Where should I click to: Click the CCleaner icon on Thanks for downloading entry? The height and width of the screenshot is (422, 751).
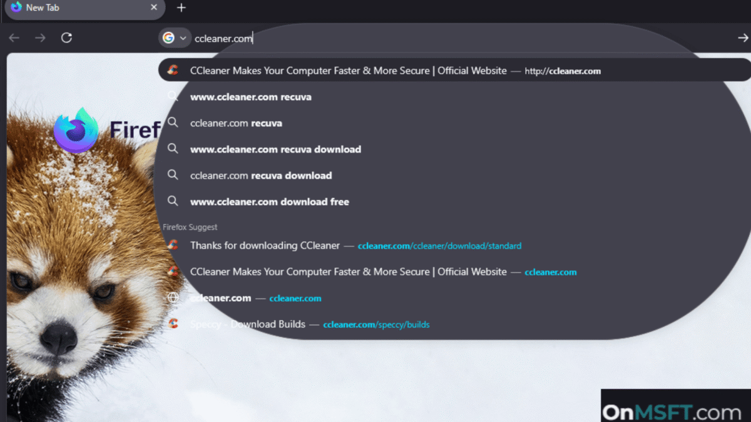(173, 245)
